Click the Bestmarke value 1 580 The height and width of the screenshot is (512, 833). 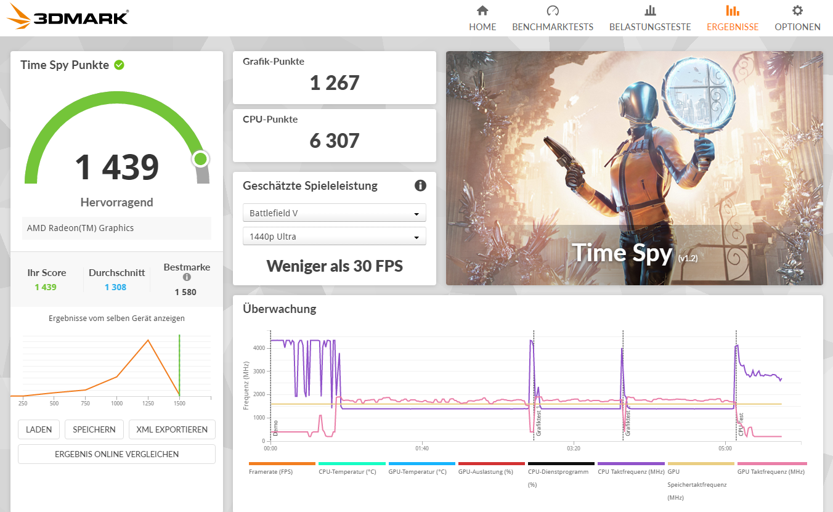tap(185, 292)
